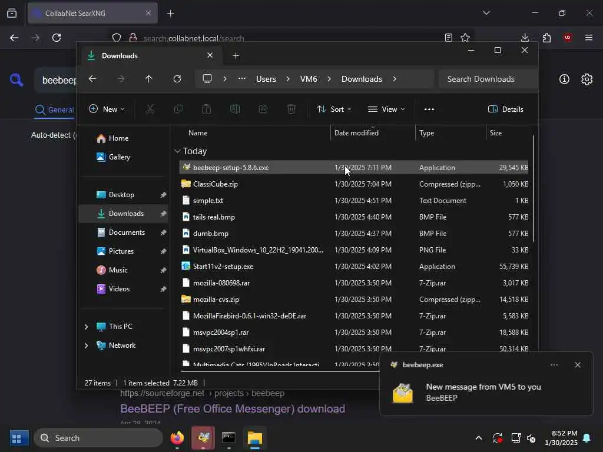This screenshot has height=452, width=603.
Task: Click the Cut icon in Explorer toolbar
Action: [150, 109]
